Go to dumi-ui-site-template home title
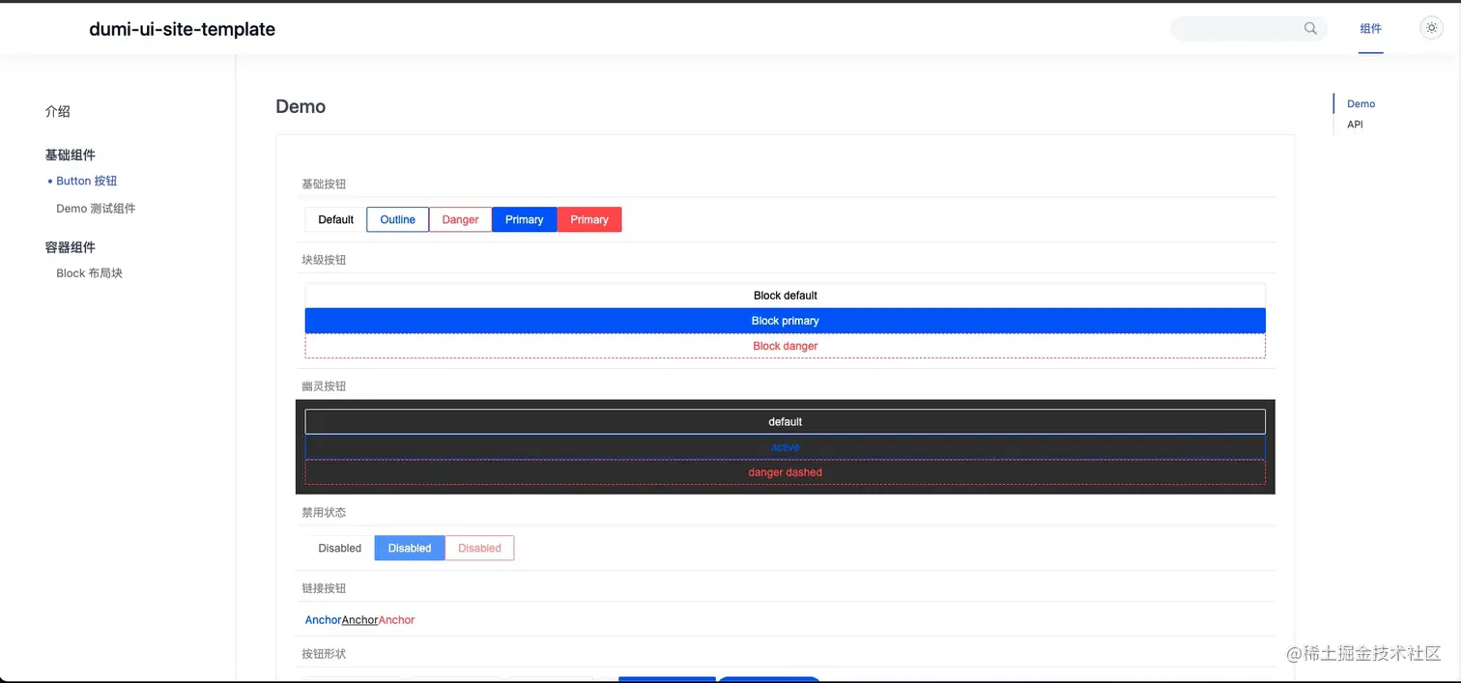This screenshot has width=1461, height=683. coord(183,29)
